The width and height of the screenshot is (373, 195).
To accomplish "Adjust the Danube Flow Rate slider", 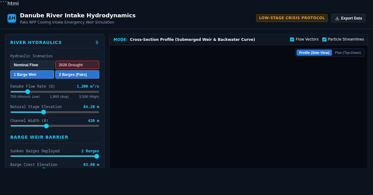I will [x=55, y=92].
